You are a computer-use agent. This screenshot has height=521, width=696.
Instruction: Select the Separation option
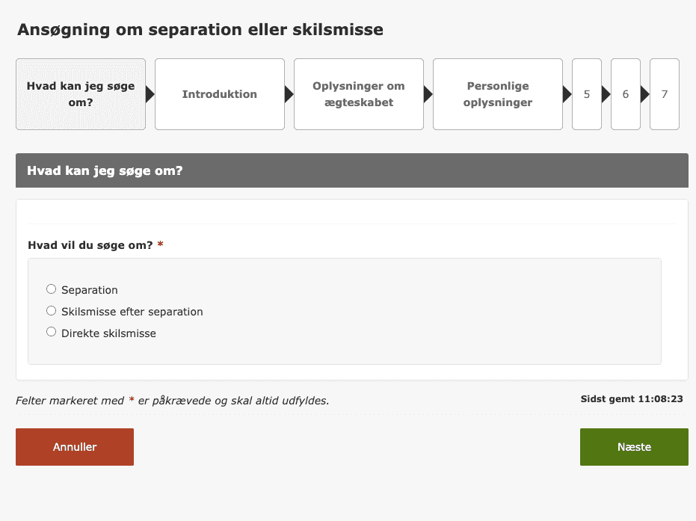[x=51, y=289]
